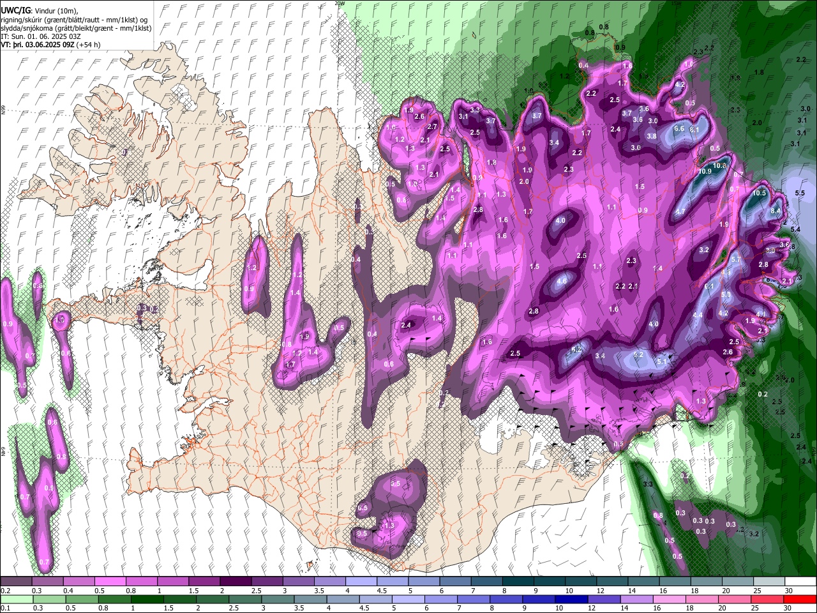Image resolution: width=817 pixels, height=613 pixels.
Task: Click the black 5.4 value offshore
Action: (795, 229)
